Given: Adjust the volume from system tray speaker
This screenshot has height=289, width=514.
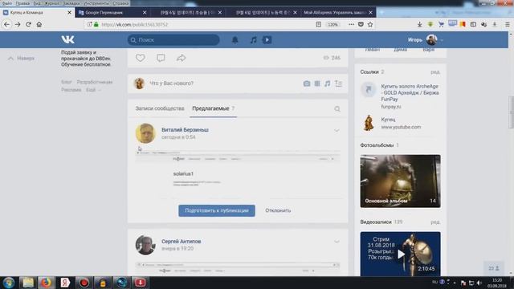Looking at the screenshot, I should click(479, 283).
